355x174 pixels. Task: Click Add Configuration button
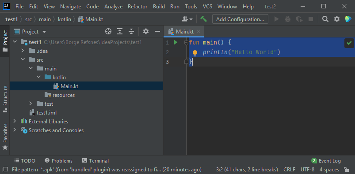pyautogui.click(x=240, y=19)
